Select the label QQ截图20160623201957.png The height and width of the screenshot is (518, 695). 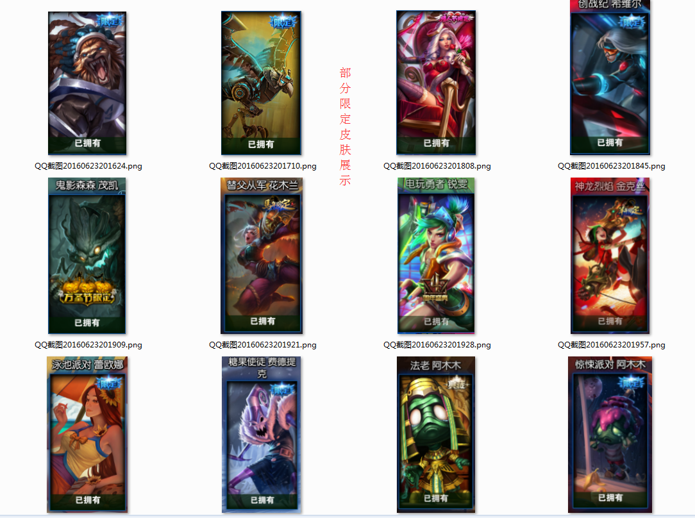point(611,345)
